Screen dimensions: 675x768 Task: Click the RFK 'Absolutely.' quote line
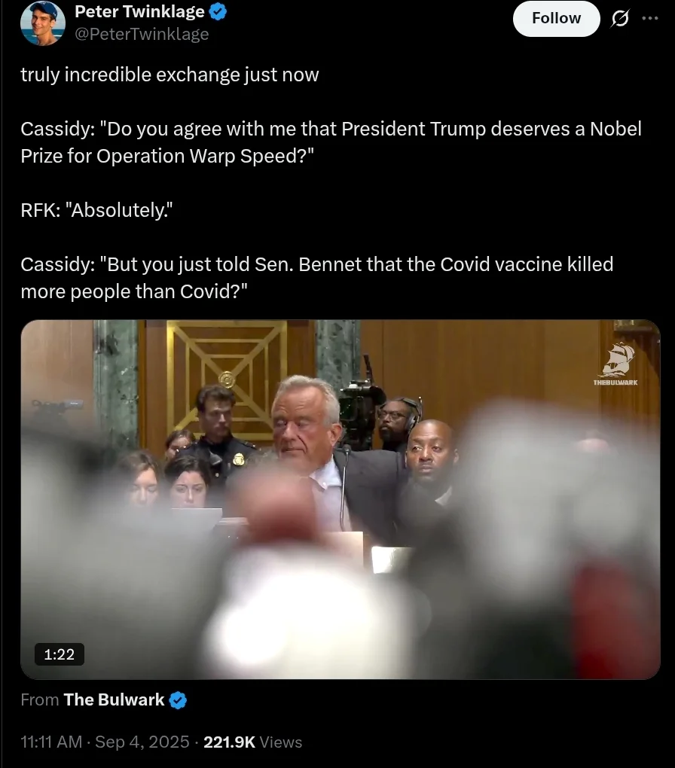(x=96, y=210)
